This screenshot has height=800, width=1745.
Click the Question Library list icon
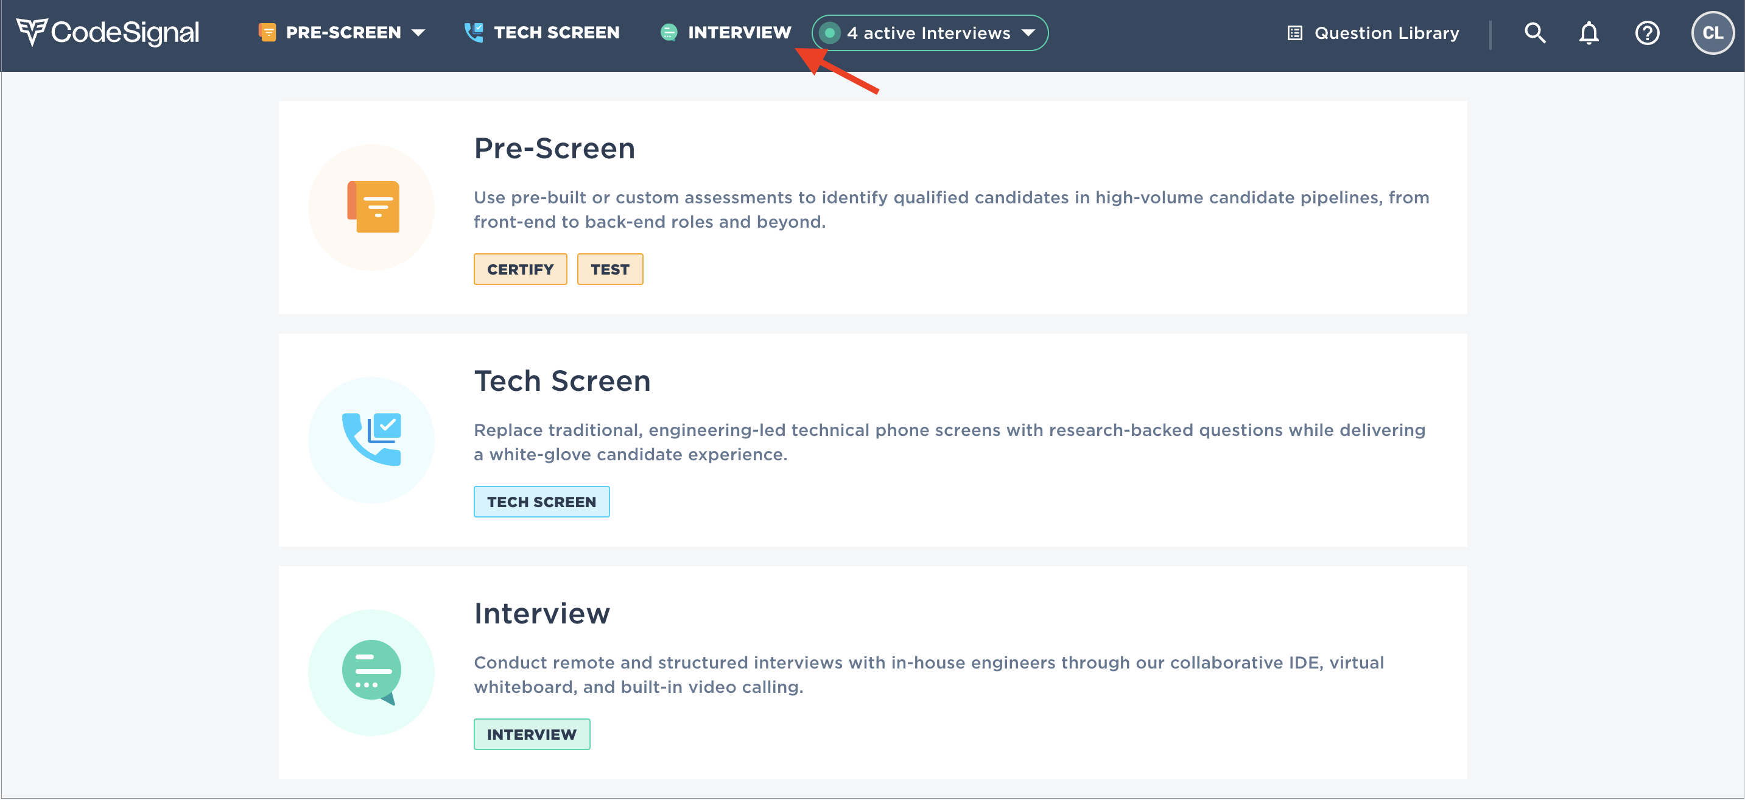click(x=1294, y=32)
